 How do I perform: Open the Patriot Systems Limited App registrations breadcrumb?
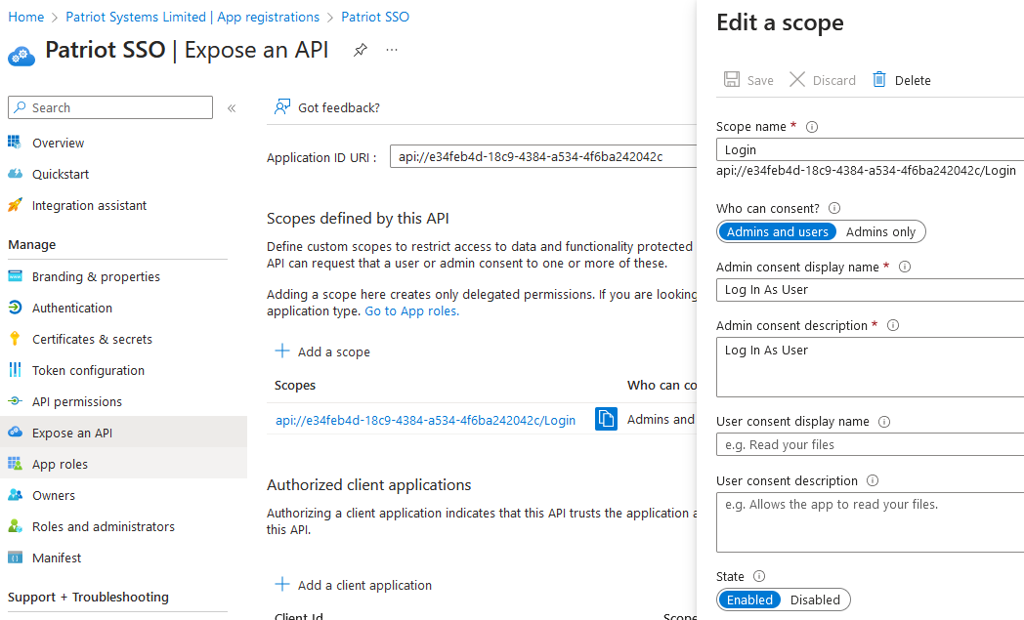tap(192, 17)
